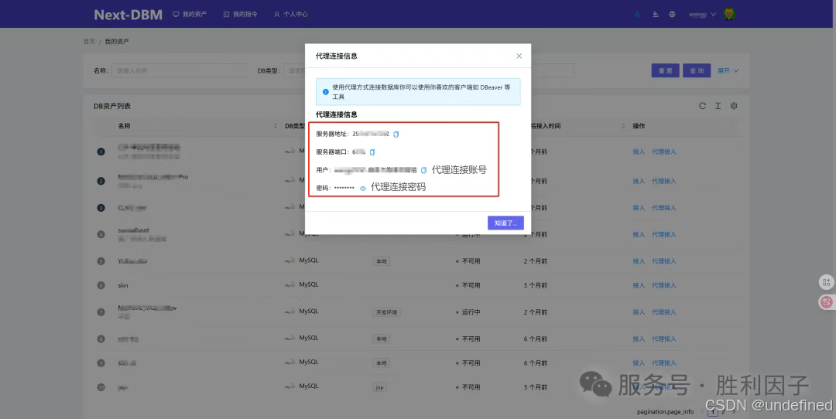Click the MySQL icon in row 10

[x=290, y=386]
